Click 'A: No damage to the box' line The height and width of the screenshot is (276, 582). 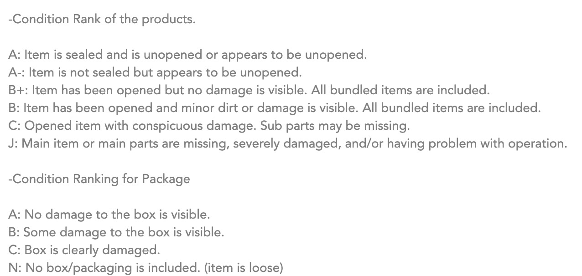pos(109,215)
